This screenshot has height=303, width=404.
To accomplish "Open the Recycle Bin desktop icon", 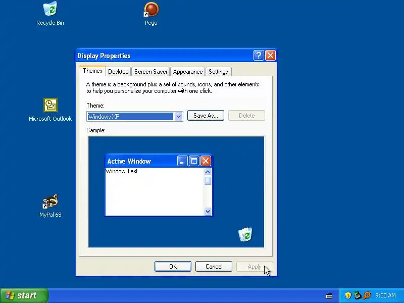I will [50, 14].
